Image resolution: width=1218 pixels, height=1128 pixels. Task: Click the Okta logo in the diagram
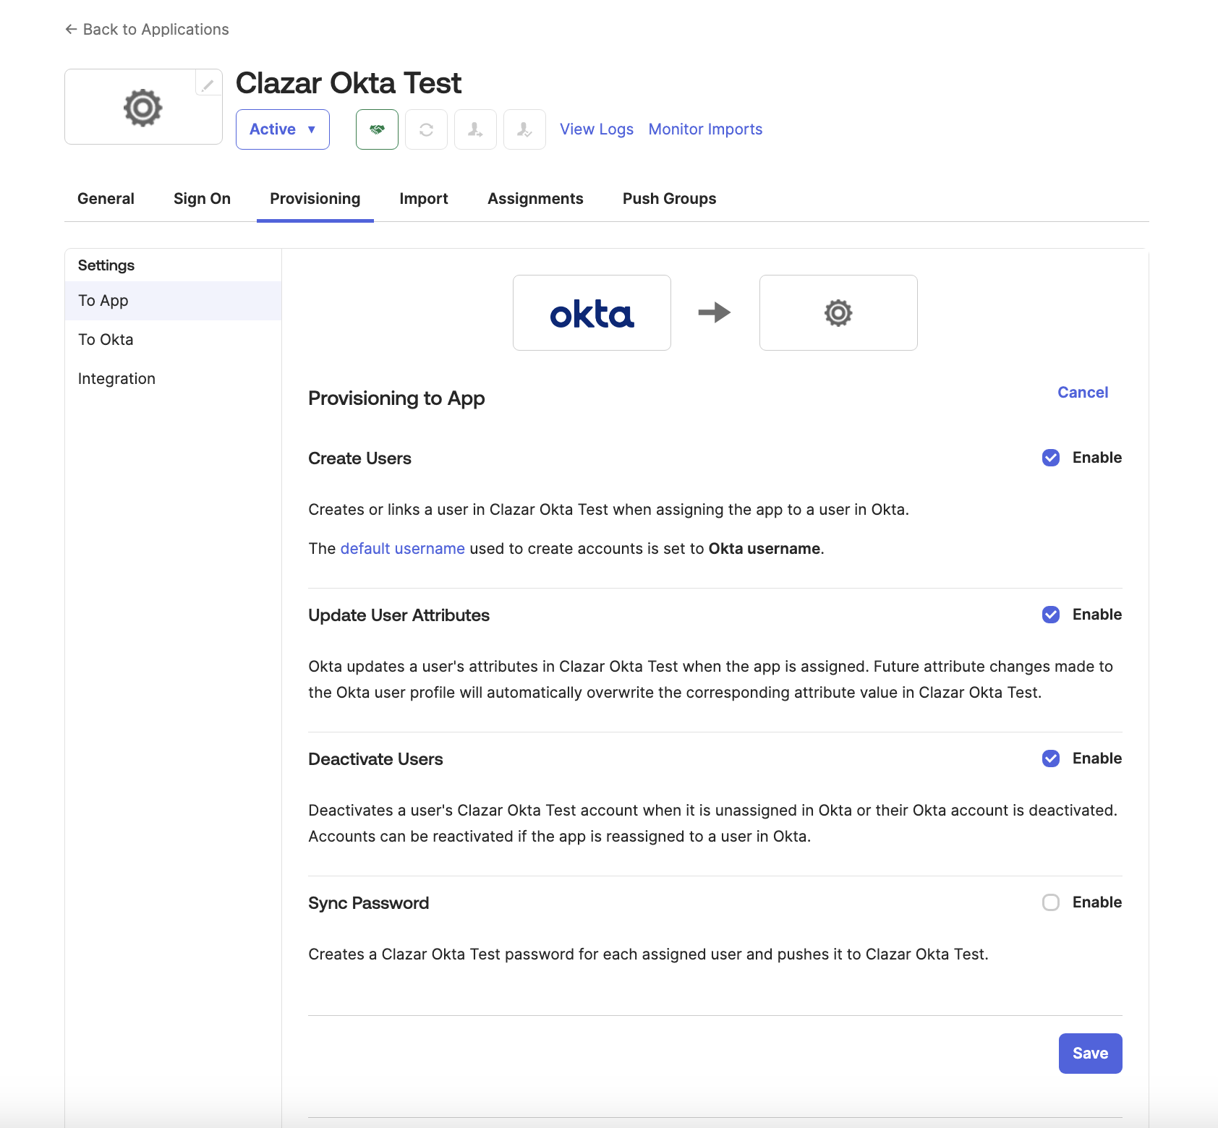point(592,312)
